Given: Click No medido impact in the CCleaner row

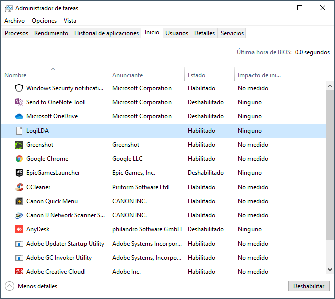Looking at the screenshot, I should (x=253, y=187).
